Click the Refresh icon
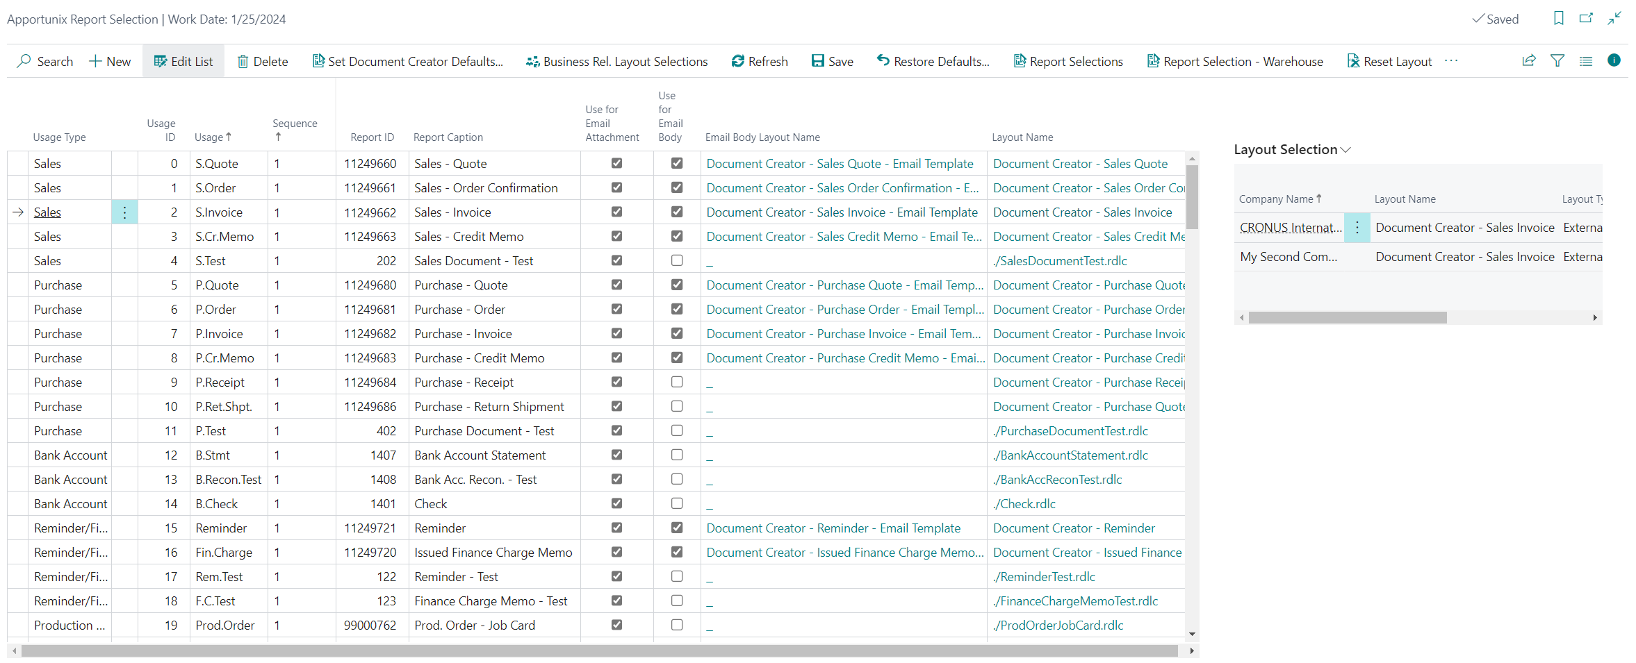The width and height of the screenshot is (1636, 663). (738, 61)
